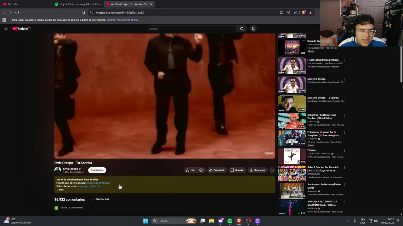Image resolution: width=403 pixels, height=226 pixels.
Task: Open options for Mix: Elvis Crespo
Action: 344,79
